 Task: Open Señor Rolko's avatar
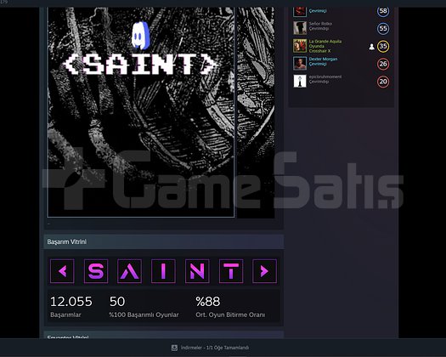pyautogui.click(x=300, y=28)
